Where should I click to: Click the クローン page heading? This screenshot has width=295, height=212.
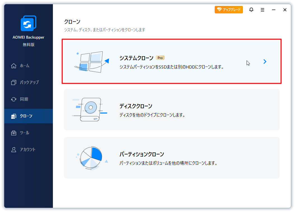tap(72, 22)
